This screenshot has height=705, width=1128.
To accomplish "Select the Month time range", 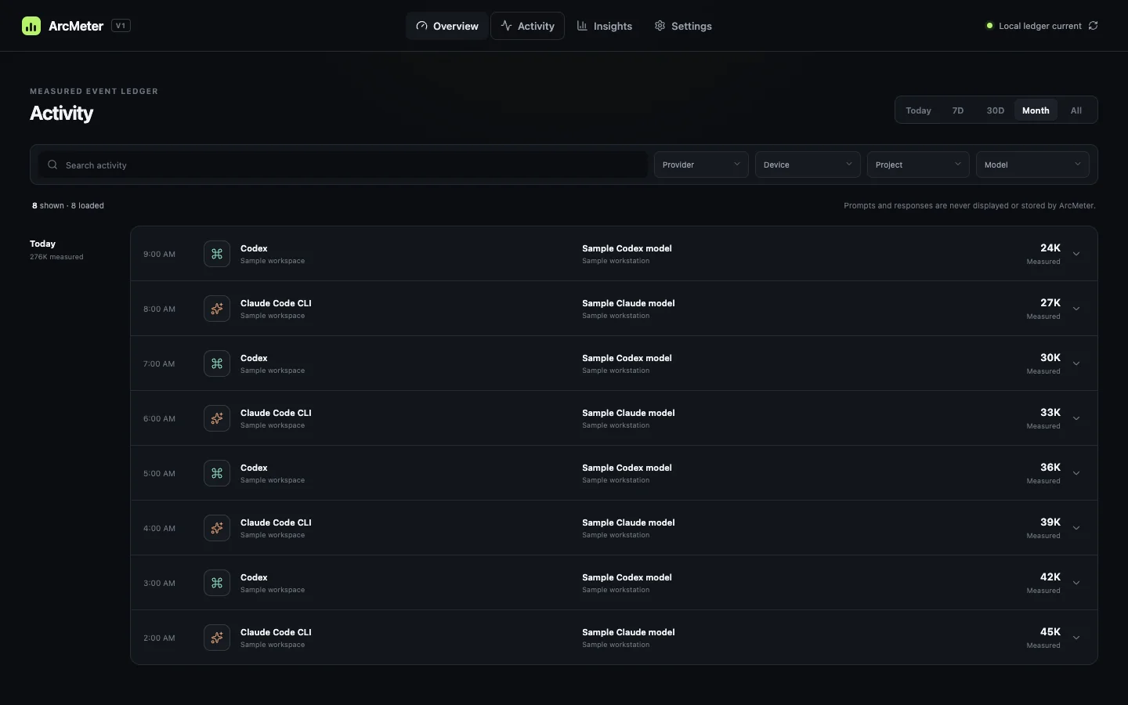I will tap(1036, 110).
